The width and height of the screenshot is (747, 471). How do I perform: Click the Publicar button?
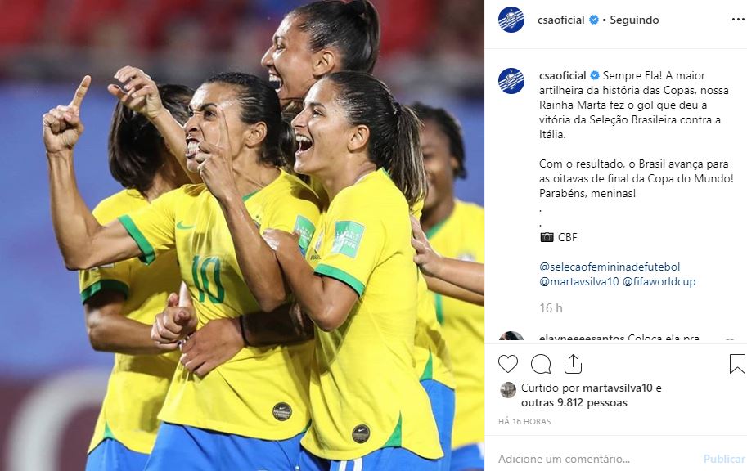[724, 459]
